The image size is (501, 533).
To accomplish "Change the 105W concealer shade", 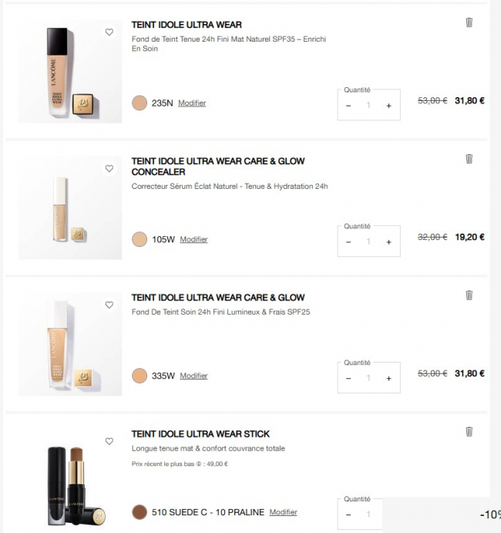I will [193, 239].
